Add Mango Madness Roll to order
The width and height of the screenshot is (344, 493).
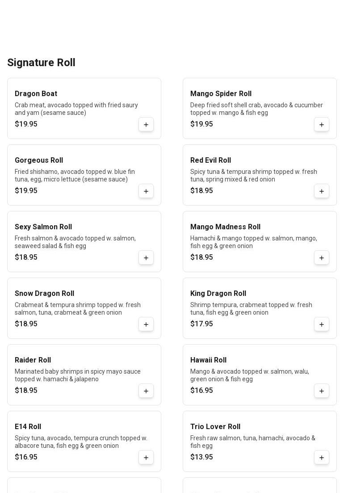point(322,257)
